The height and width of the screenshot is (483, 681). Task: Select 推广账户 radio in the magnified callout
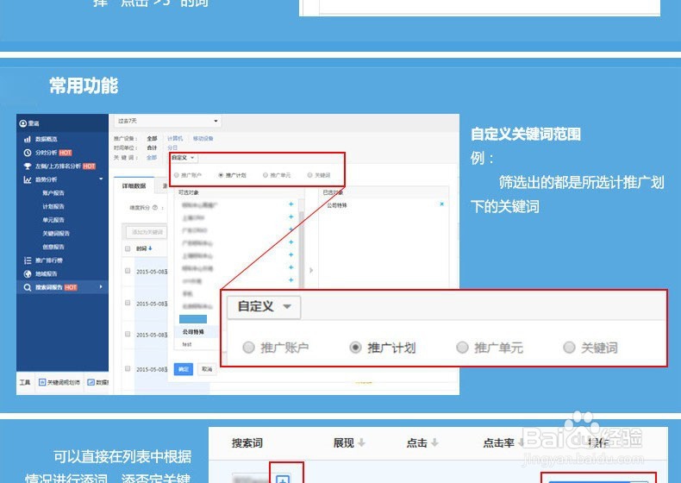point(248,348)
